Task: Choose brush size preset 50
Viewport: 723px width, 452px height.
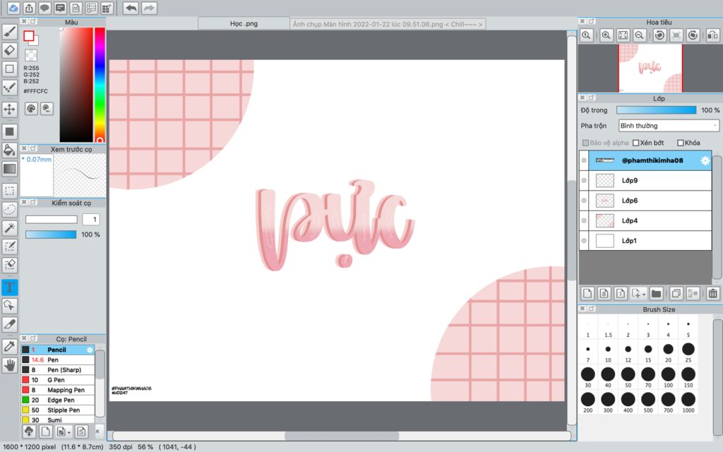Action: click(628, 377)
